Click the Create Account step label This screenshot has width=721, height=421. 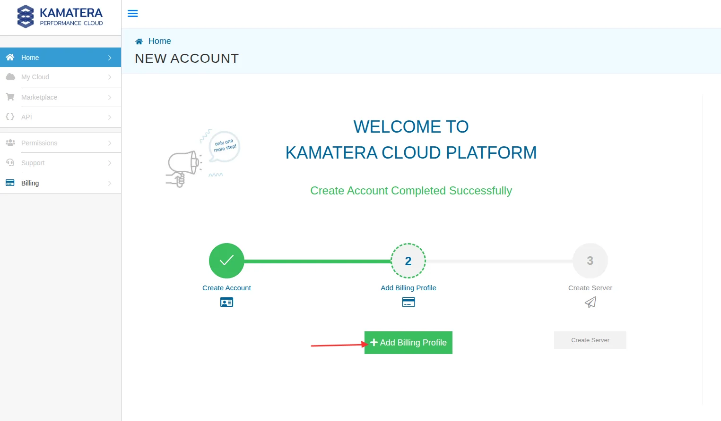tap(226, 288)
